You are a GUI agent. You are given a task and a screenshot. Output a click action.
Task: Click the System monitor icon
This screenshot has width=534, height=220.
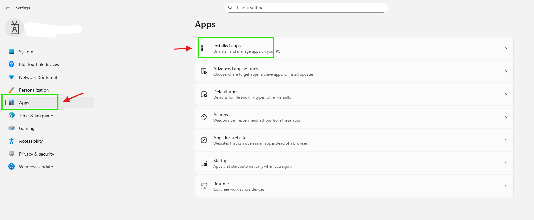pyautogui.click(x=11, y=51)
